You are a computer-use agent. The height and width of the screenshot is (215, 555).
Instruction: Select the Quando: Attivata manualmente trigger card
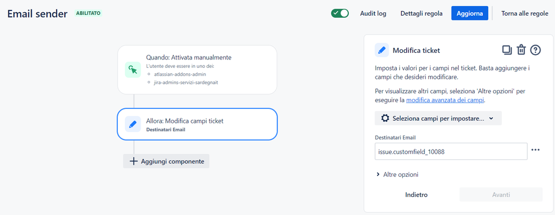(197, 69)
